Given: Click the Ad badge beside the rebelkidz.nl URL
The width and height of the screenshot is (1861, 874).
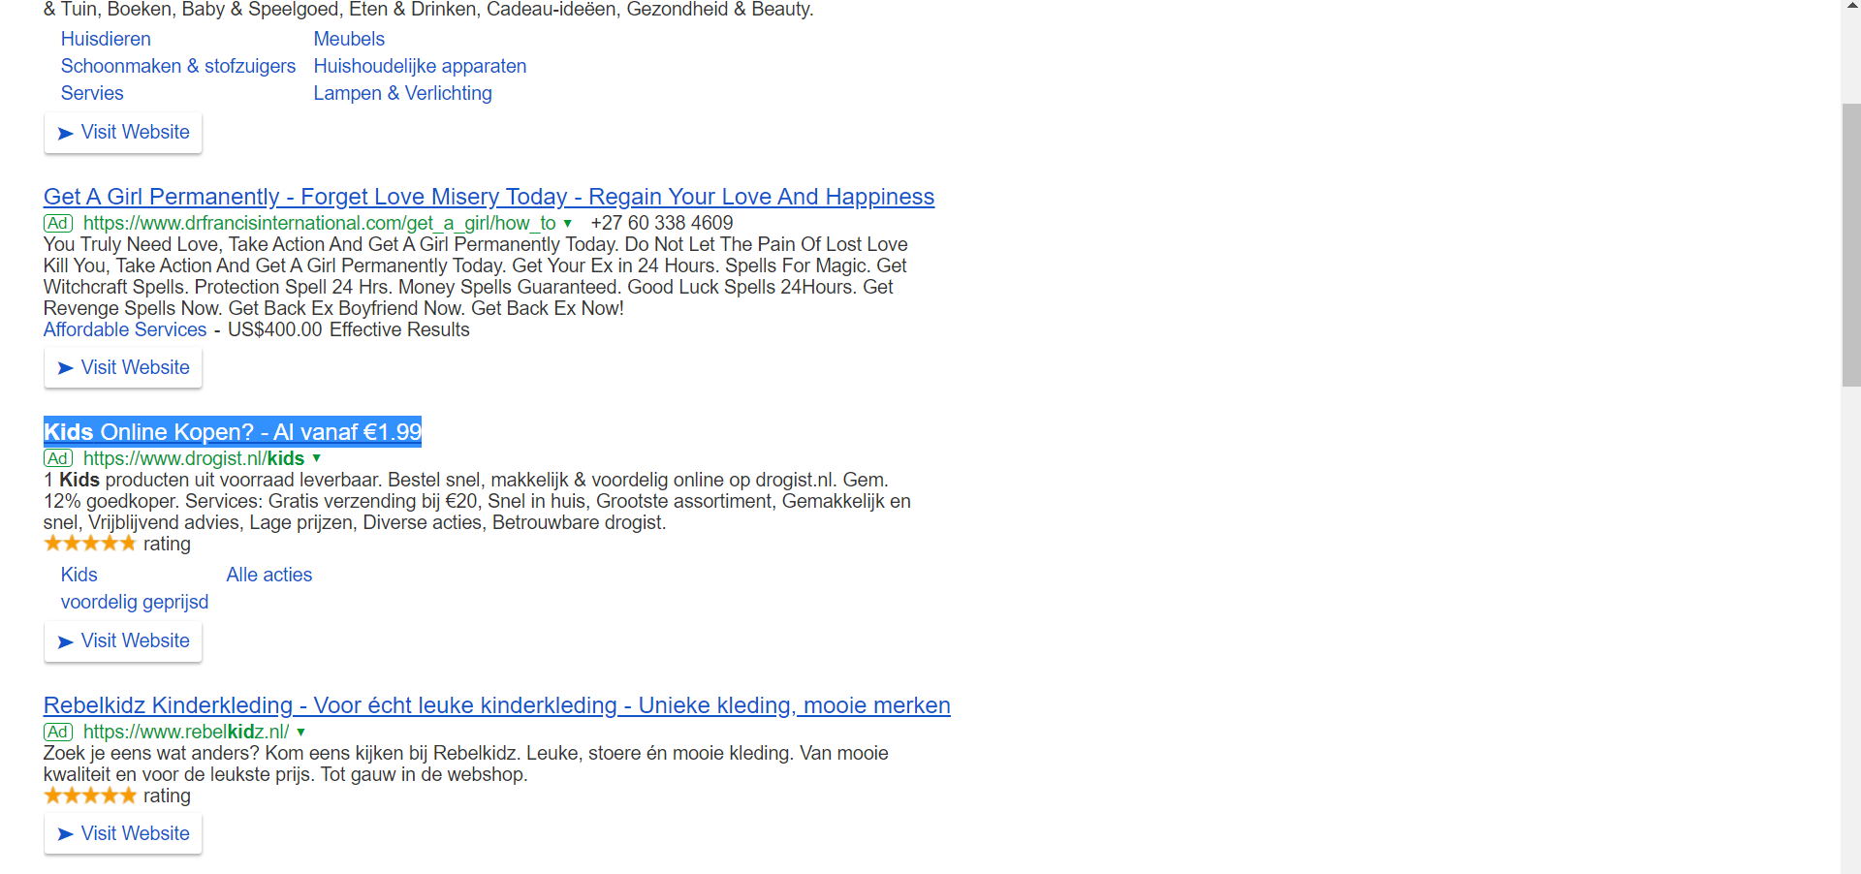Looking at the screenshot, I should [x=58, y=733].
